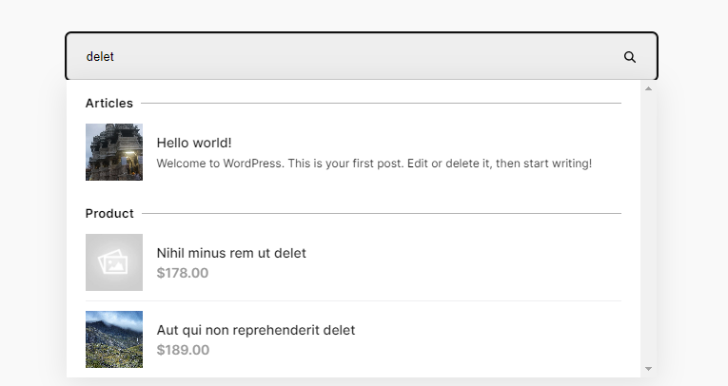728x386 pixels.
Task: Click the Welcome to WordPress excerpt text
Action: (374, 164)
